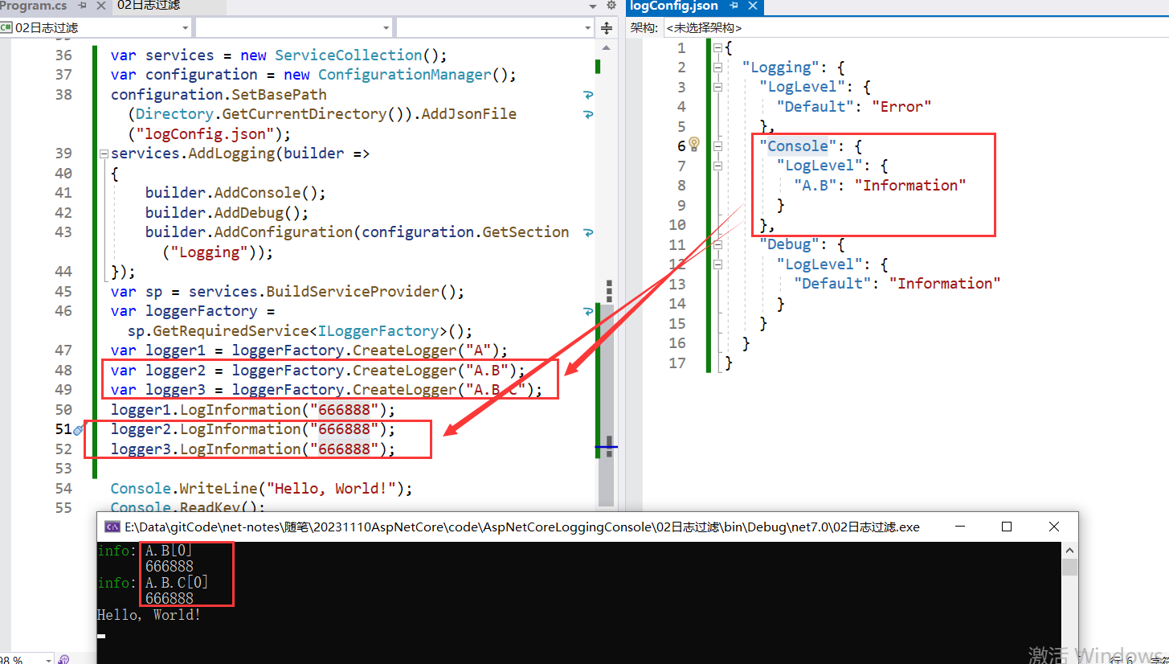The height and width of the screenshot is (664, 1169).
Task: Switch to the 02日志过滤 tab
Action: click(x=149, y=6)
